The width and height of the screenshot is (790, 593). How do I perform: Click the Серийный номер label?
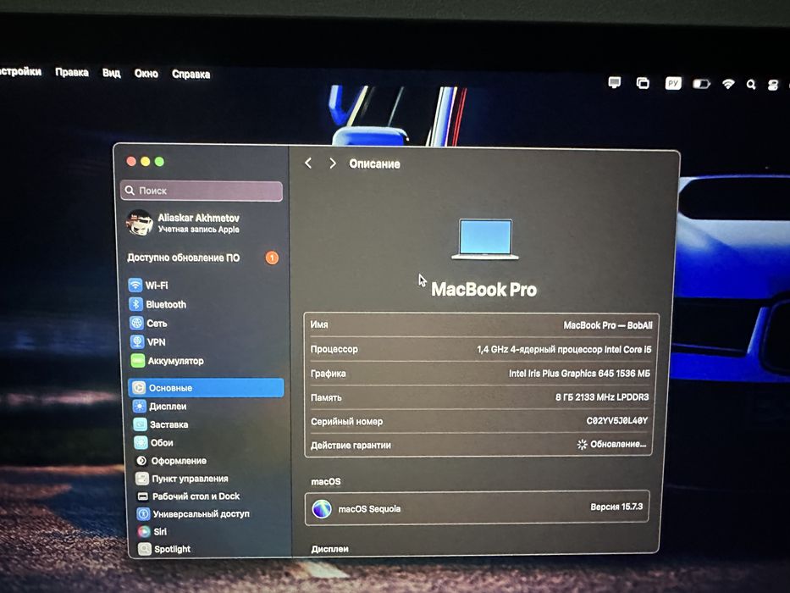(x=346, y=421)
